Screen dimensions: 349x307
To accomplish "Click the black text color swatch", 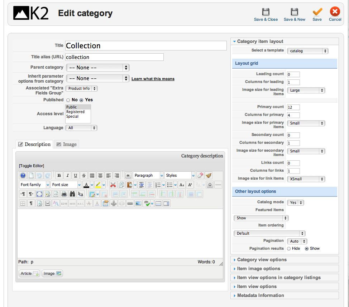I will pyautogui.click(x=86, y=185).
